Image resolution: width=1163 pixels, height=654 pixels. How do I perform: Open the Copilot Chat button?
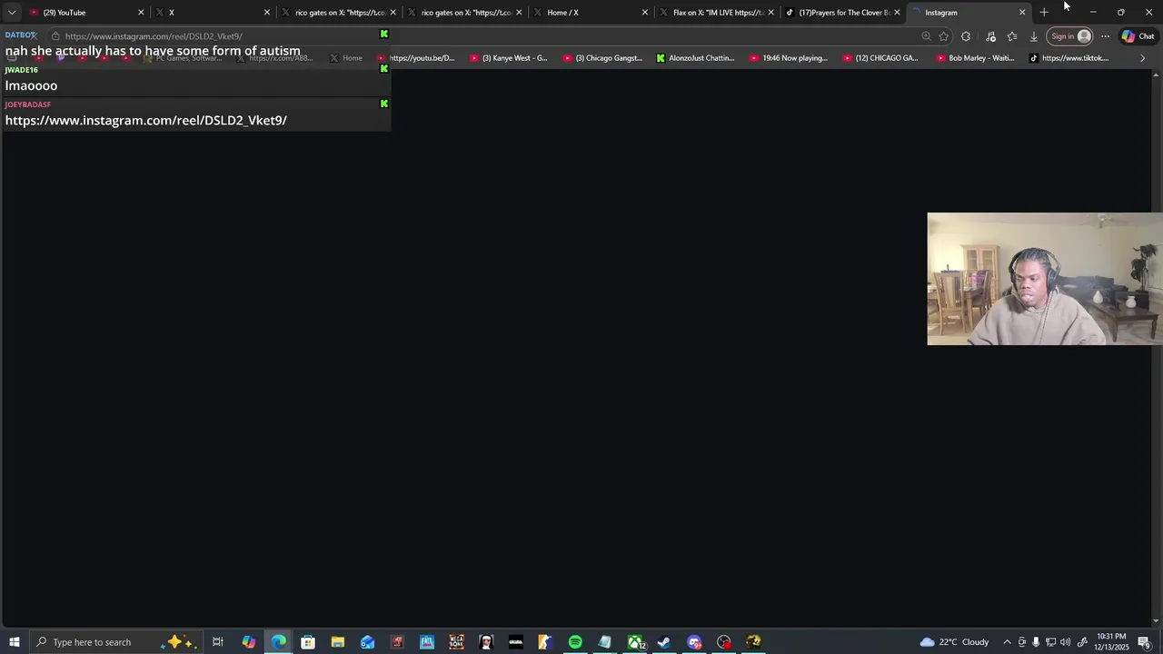coord(1138,36)
